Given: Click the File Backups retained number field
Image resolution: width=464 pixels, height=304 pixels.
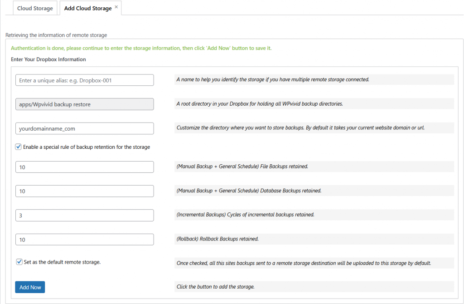Looking at the screenshot, I should tap(84, 167).
